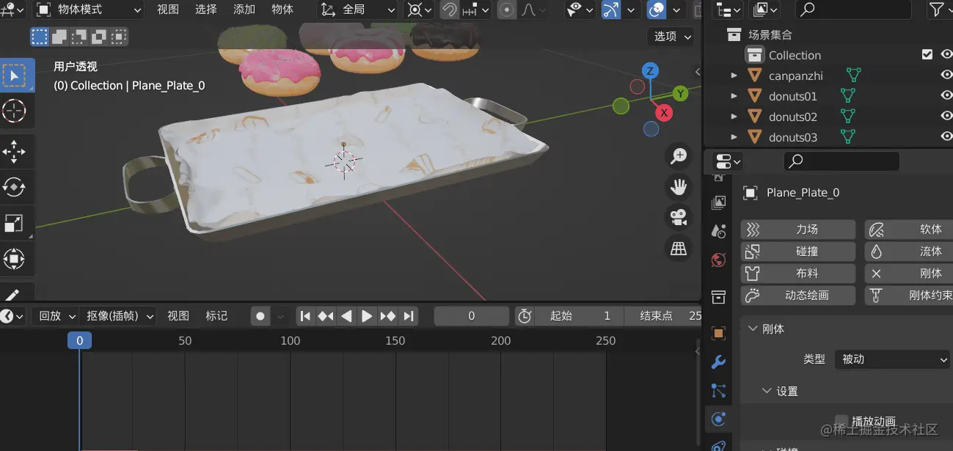Open the 物体模式 mode dropdown
Screen dimensions: 953x451
[x=88, y=10]
